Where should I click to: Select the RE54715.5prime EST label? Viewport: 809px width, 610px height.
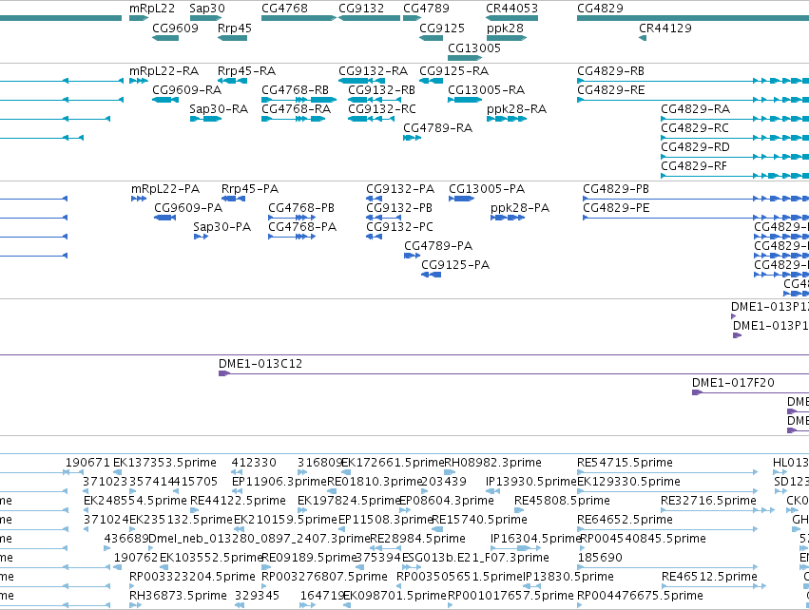tap(625, 463)
